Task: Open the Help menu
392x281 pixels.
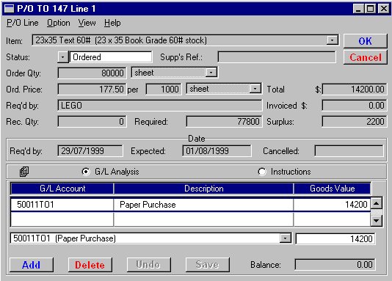Action: pos(112,23)
